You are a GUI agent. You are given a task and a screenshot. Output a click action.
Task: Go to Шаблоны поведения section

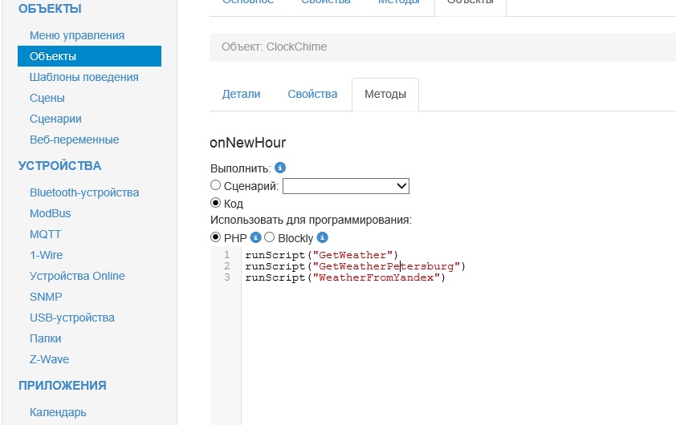click(x=84, y=77)
